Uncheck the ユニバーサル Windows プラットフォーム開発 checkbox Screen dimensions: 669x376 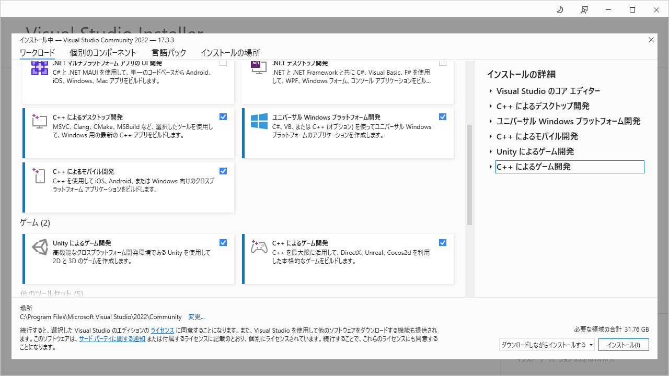443,116
